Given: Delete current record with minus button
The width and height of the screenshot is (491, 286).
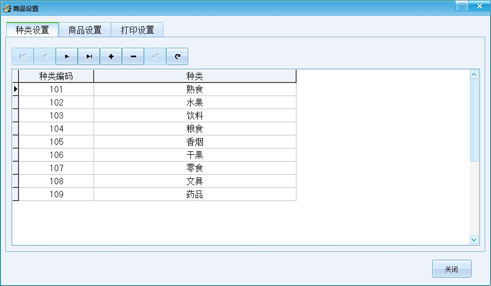Looking at the screenshot, I should coord(133,56).
